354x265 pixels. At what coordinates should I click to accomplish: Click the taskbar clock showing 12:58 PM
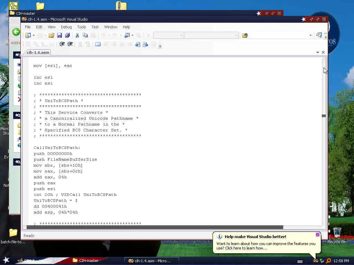pos(341,261)
